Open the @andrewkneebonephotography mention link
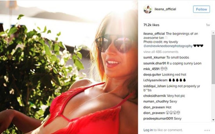Screen dimensions: 215x134 [168, 46]
